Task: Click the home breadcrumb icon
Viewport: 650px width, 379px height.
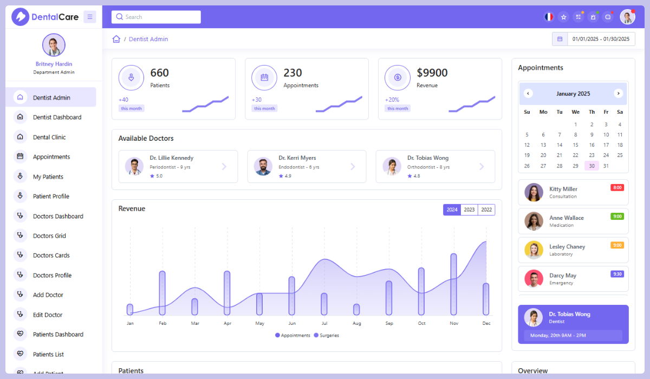Action: coord(116,38)
